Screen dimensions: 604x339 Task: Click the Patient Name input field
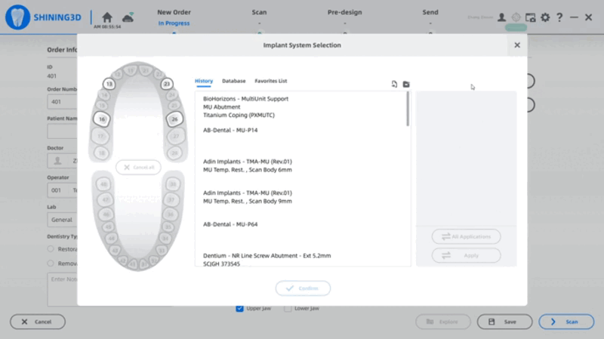pyautogui.click(x=62, y=131)
